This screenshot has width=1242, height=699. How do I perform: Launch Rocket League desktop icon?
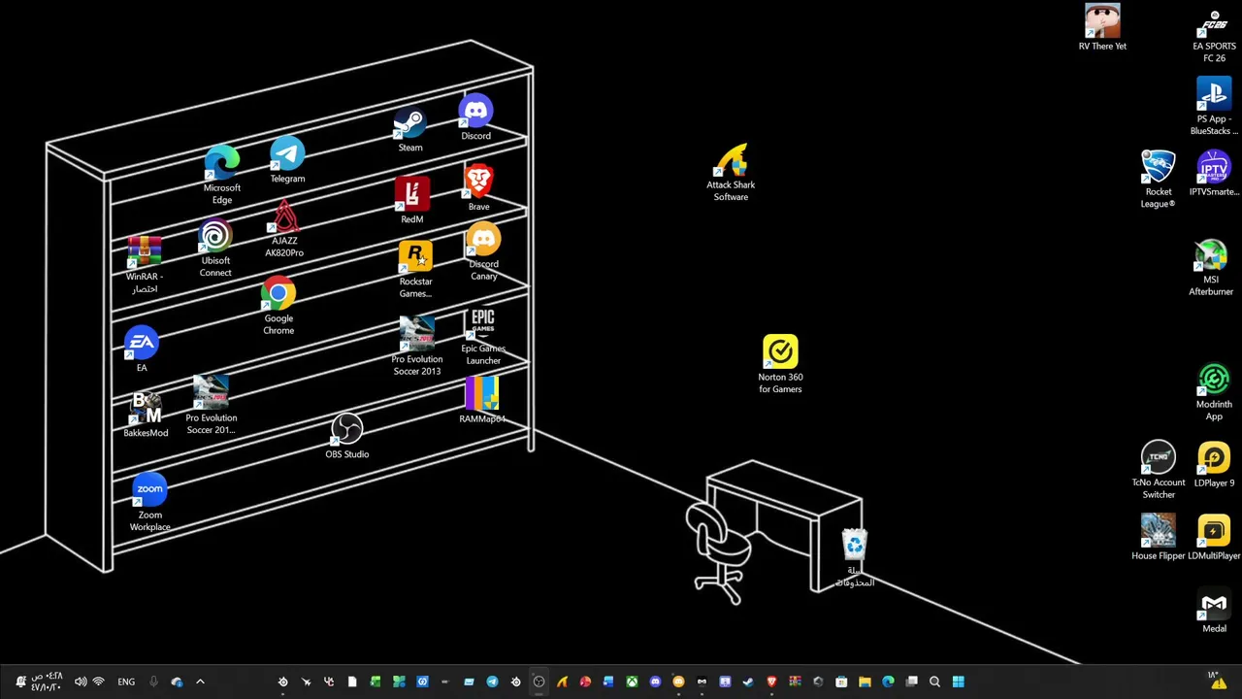[x=1158, y=180]
